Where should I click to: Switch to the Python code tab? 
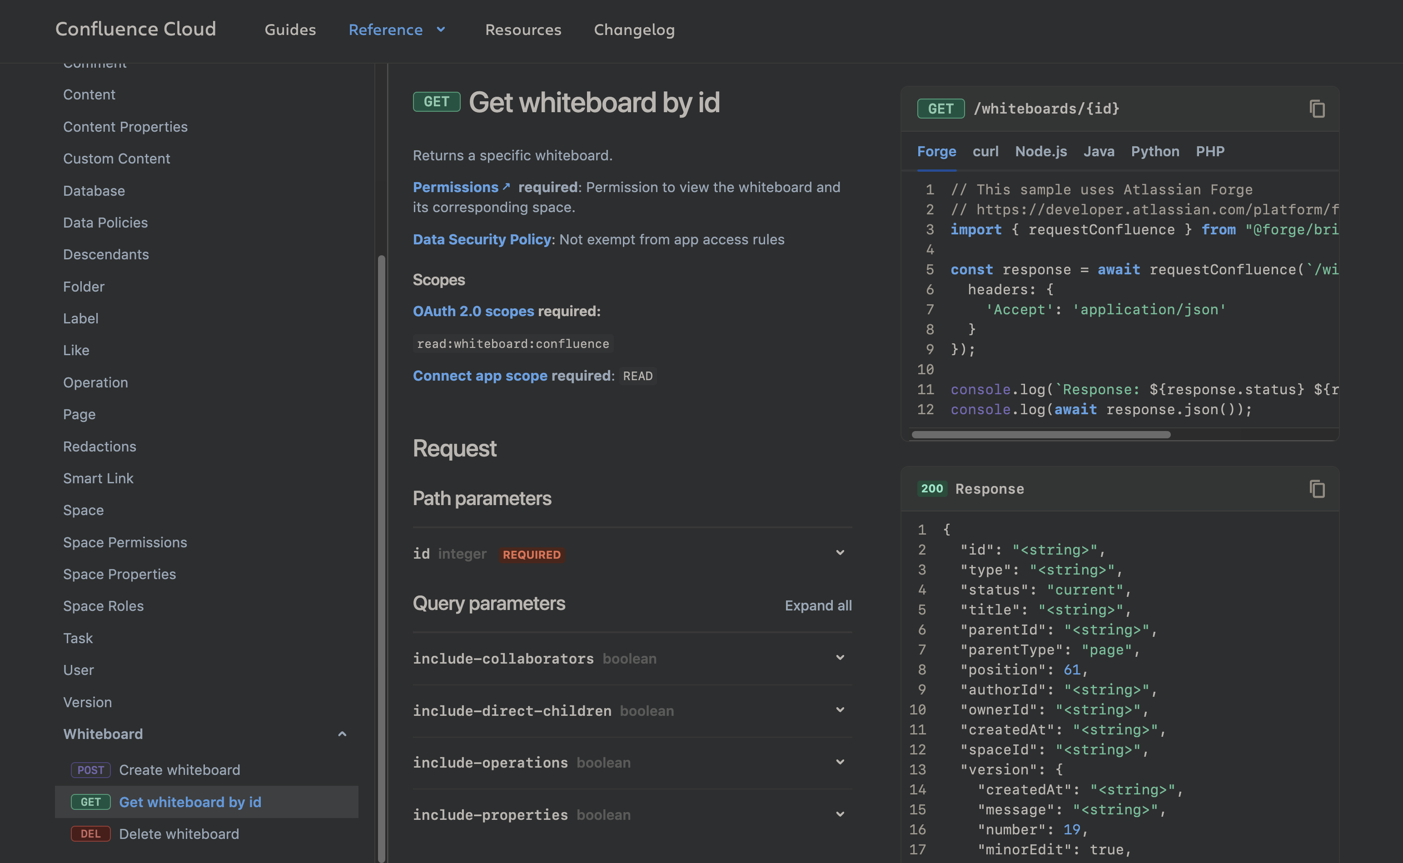(1155, 151)
